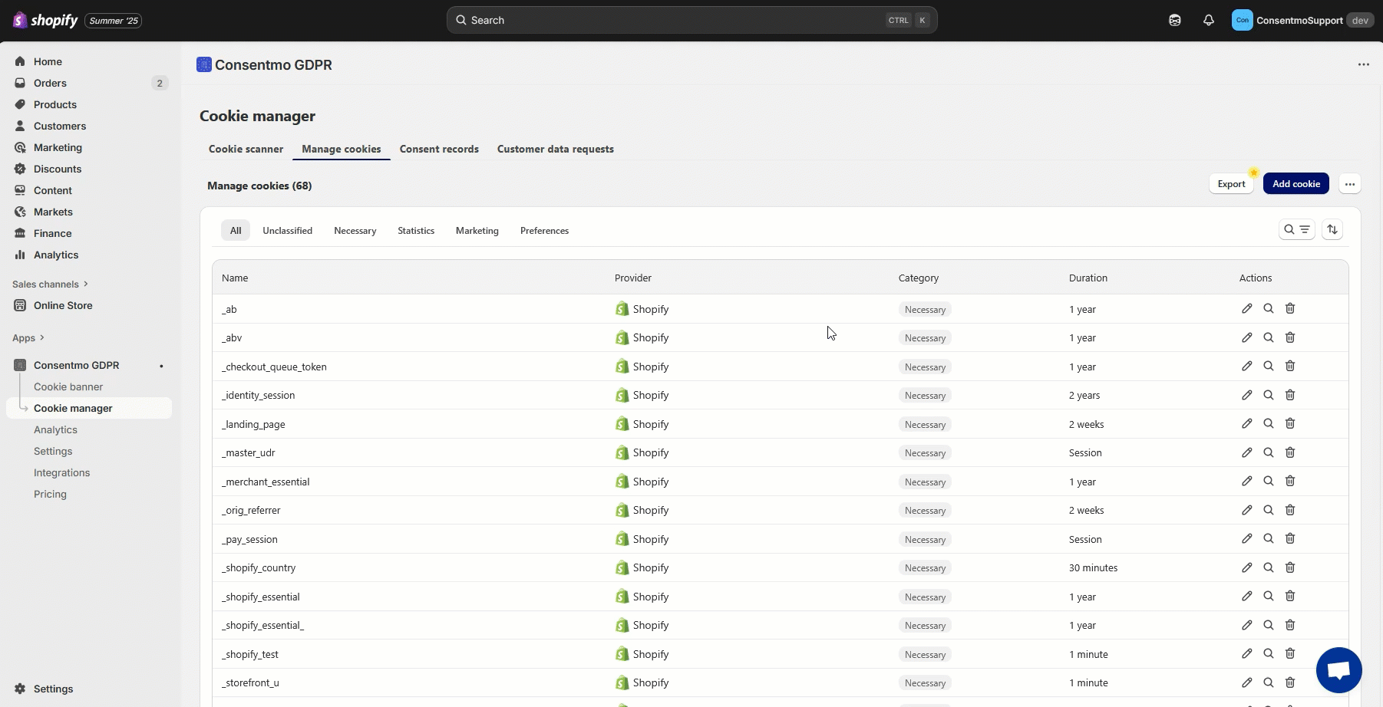
Task: Delete the _storefront_u cookie
Action: (x=1290, y=682)
